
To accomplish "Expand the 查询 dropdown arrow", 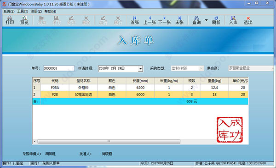I will (206, 20).
